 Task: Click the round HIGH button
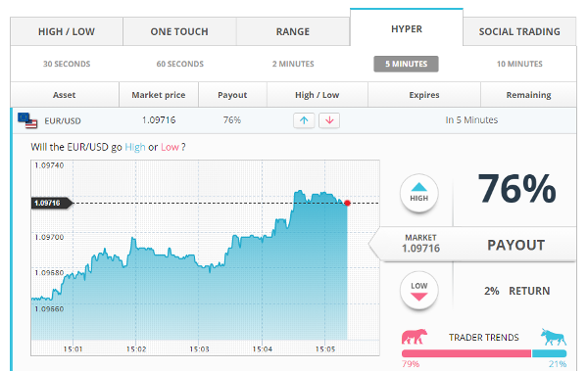[x=418, y=193]
